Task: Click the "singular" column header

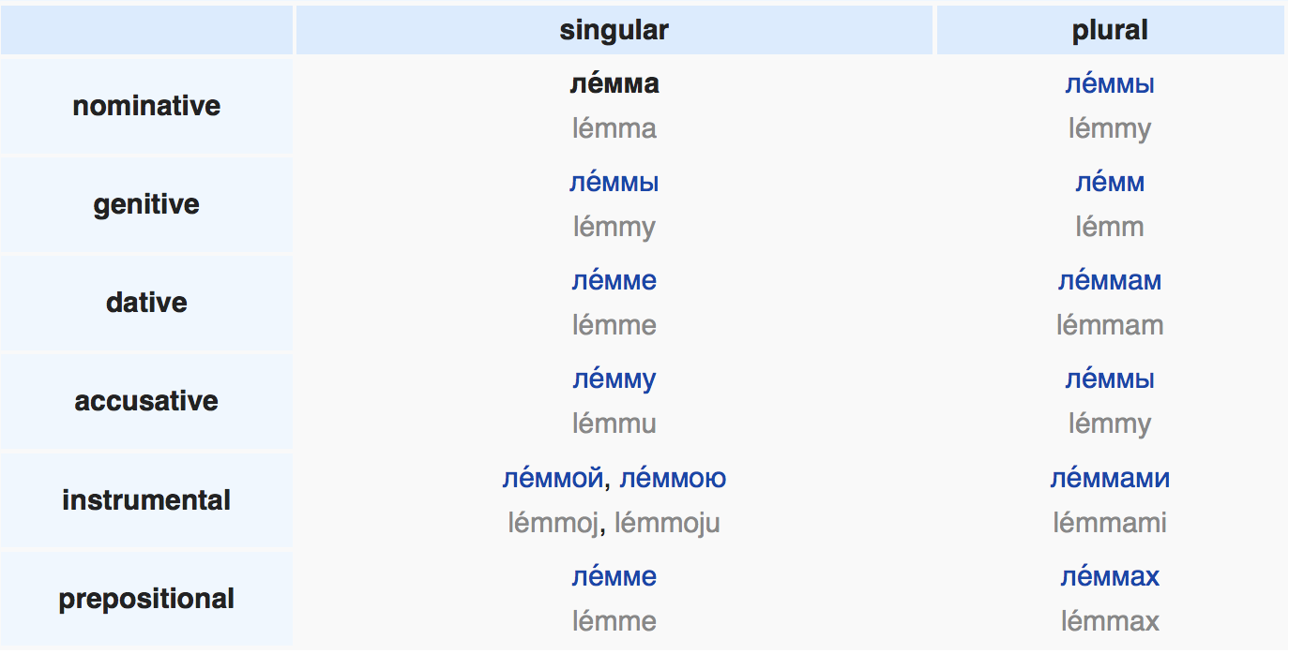Action: [614, 30]
